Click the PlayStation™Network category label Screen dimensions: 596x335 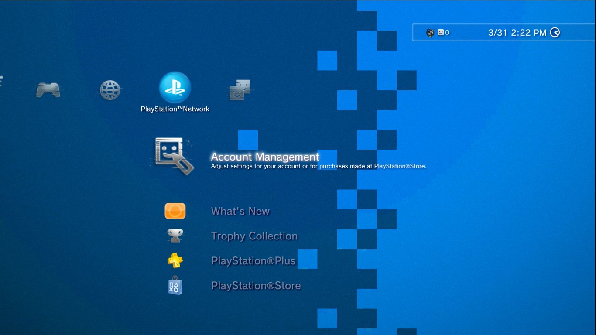tap(175, 109)
